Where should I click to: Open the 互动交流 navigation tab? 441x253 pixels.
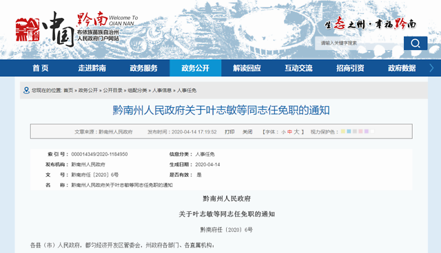(x=298, y=68)
